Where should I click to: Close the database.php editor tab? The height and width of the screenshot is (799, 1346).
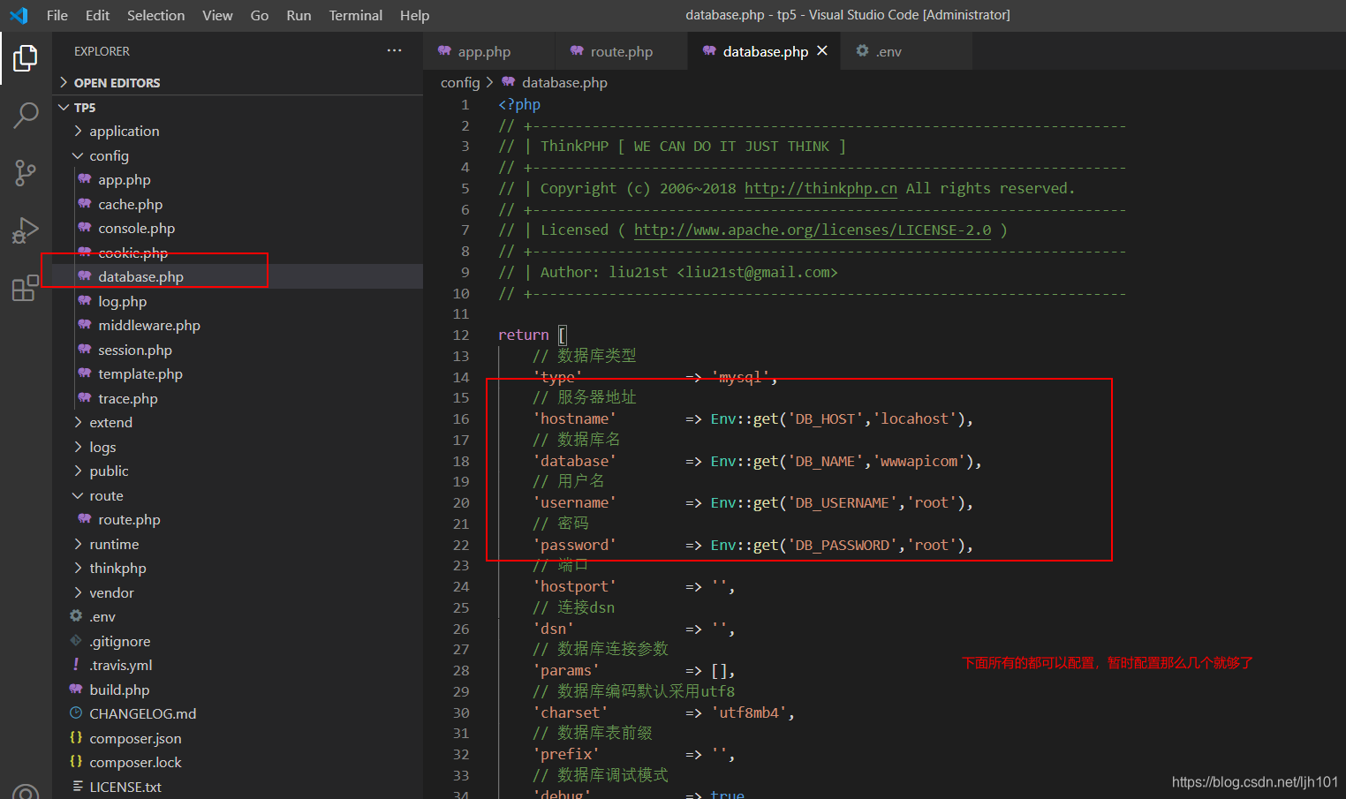(x=822, y=50)
